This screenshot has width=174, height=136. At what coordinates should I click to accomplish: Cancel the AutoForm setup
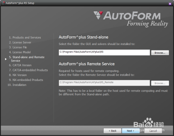[x=153, y=131]
